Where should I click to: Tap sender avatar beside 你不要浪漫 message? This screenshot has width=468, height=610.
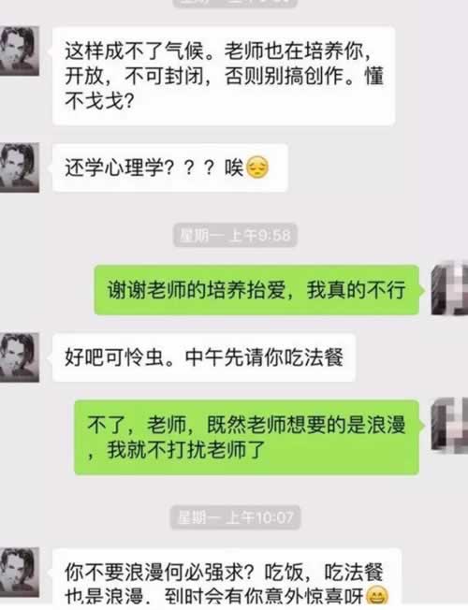point(19,572)
